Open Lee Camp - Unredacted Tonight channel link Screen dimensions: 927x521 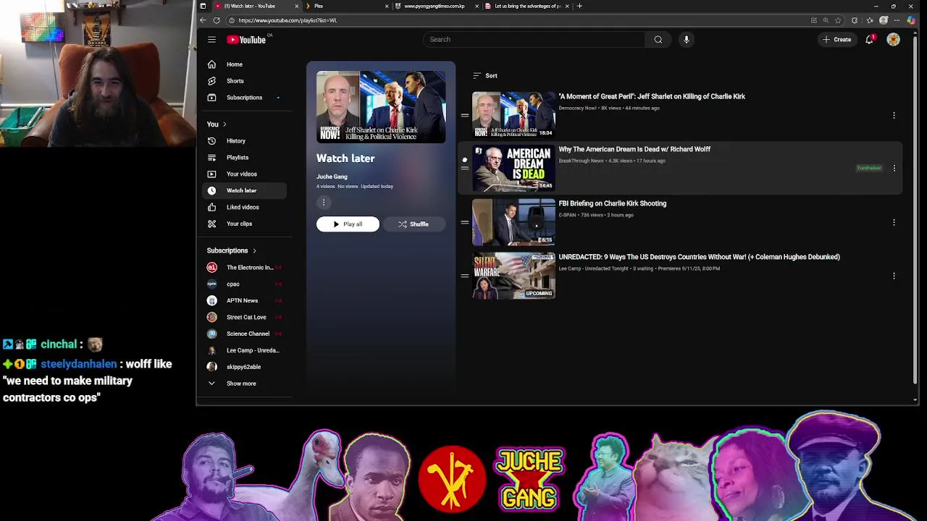593,268
